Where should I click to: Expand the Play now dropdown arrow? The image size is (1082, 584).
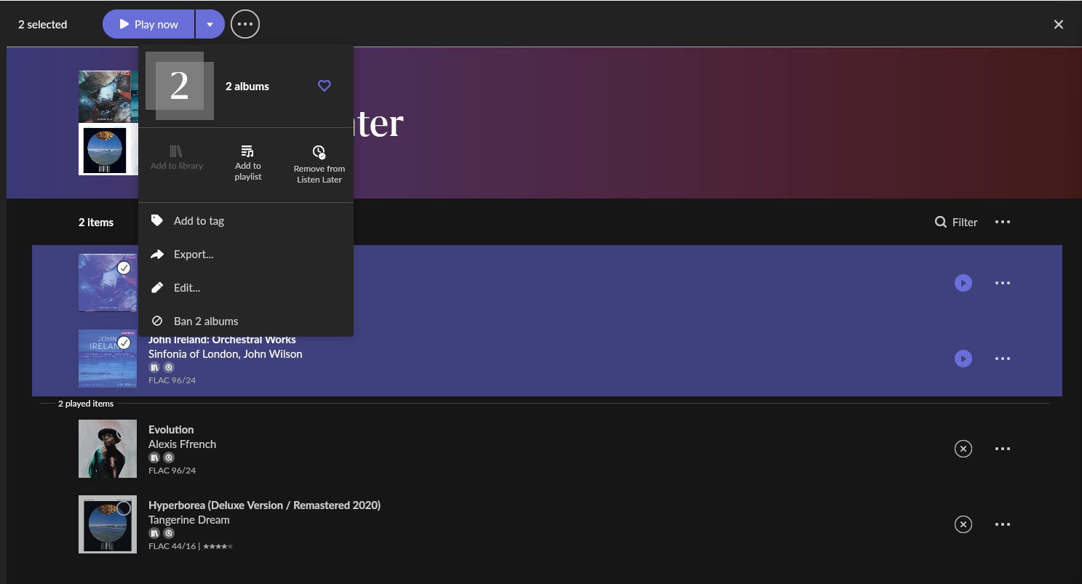coord(210,25)
